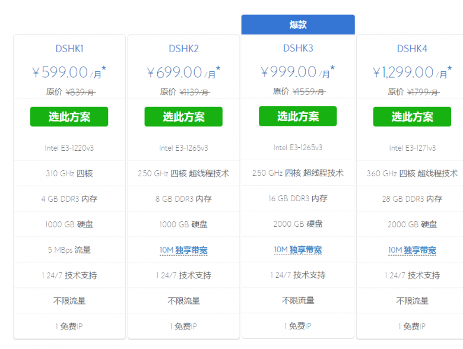Open 10M 独享带宽 link in DSHK2

[183, 250]
